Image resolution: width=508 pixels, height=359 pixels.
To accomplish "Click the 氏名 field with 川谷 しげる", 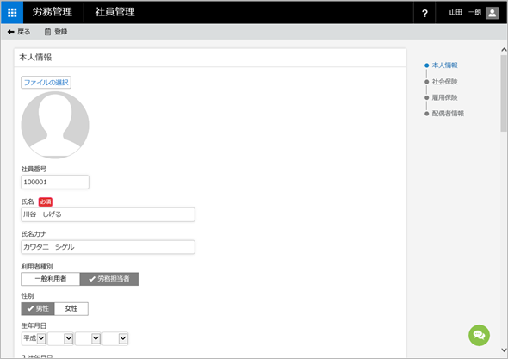I will click(108, 214).
